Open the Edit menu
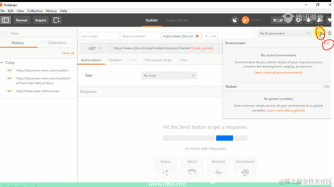Screen dimensions: 334x187 (x=11, y=11)
